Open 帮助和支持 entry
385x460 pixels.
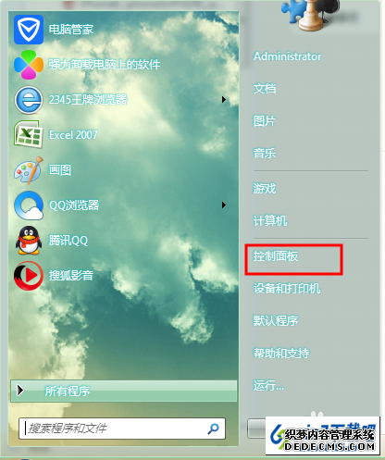[281, 353]
